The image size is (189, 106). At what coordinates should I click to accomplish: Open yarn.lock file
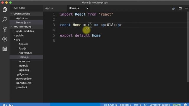pyautogui.click(x=22, y=87)
